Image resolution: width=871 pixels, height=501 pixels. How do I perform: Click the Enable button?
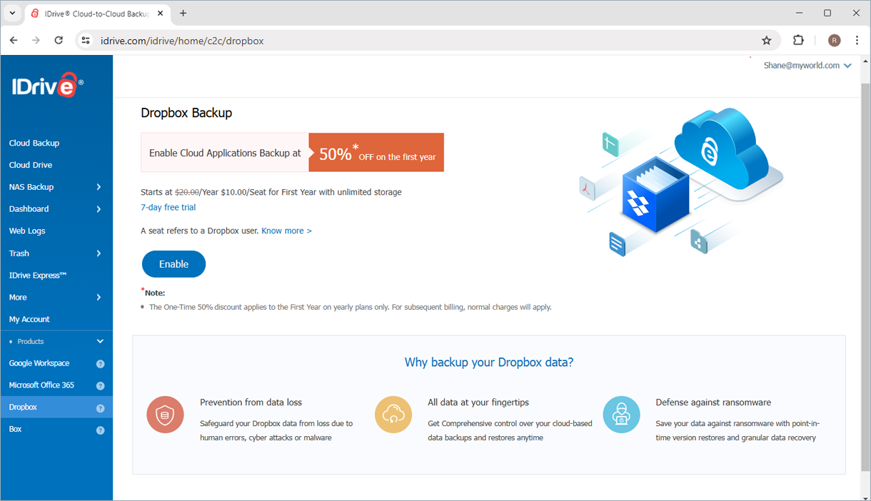click(173, 264)
